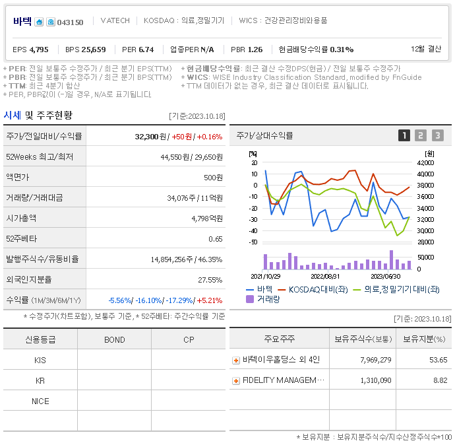Click the 2022/08/31 date marker on chart
This screenshot has width=455, height=447.
325,276
